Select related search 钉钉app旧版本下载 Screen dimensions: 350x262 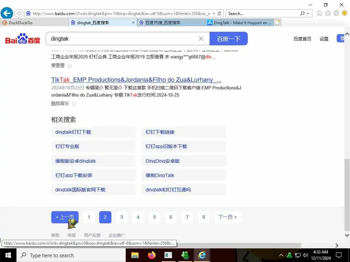point(184,146)
